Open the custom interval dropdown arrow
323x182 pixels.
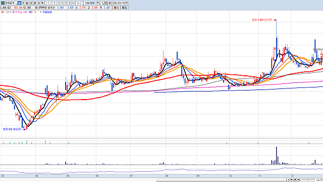pyautogui.click(x=82, y=3)
